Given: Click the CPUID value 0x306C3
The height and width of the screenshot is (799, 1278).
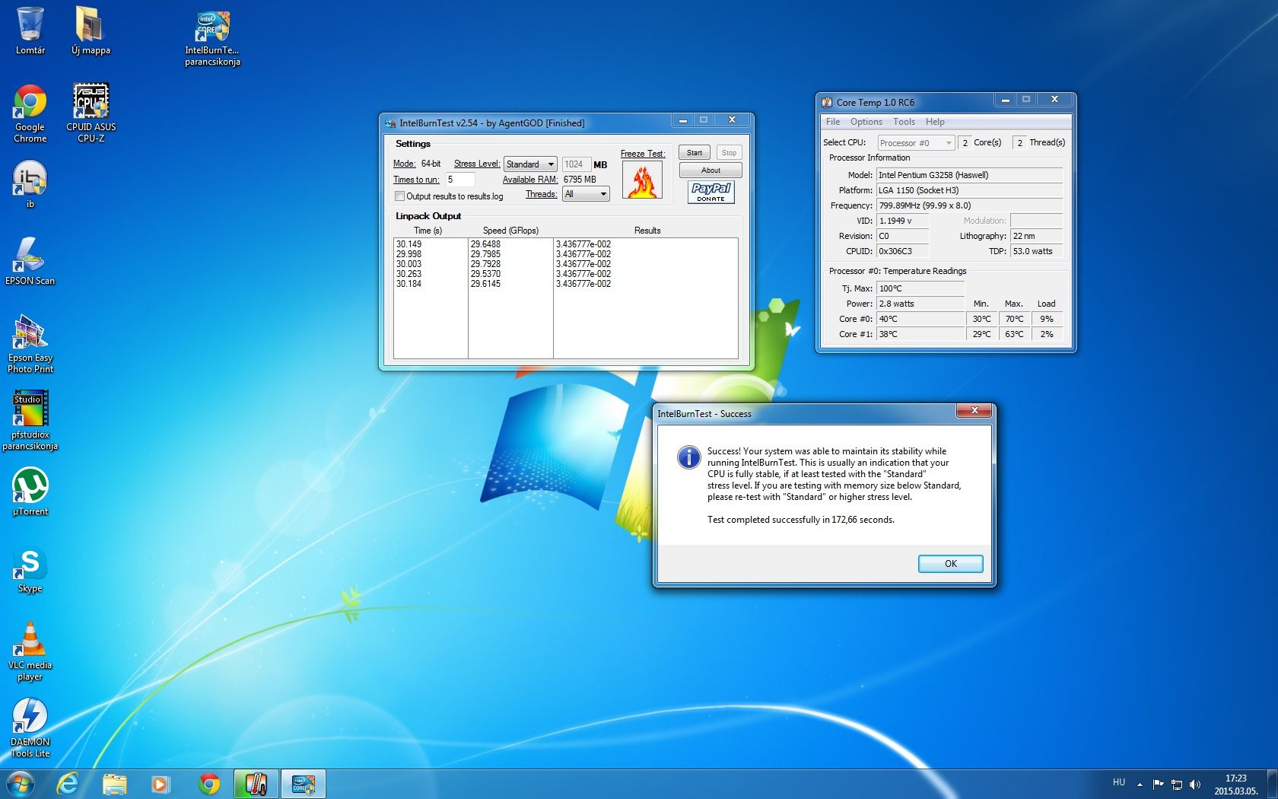Looking at the screenshot, I should coord(902,251).
